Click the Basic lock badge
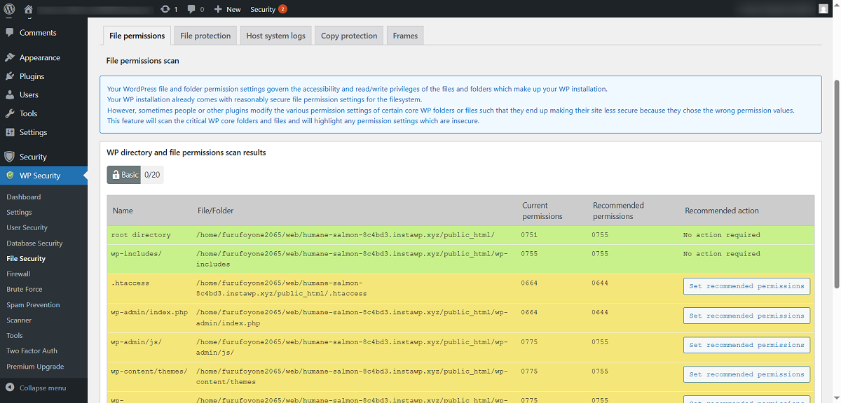This screenshot has width=841, height=403. [124, 175]
